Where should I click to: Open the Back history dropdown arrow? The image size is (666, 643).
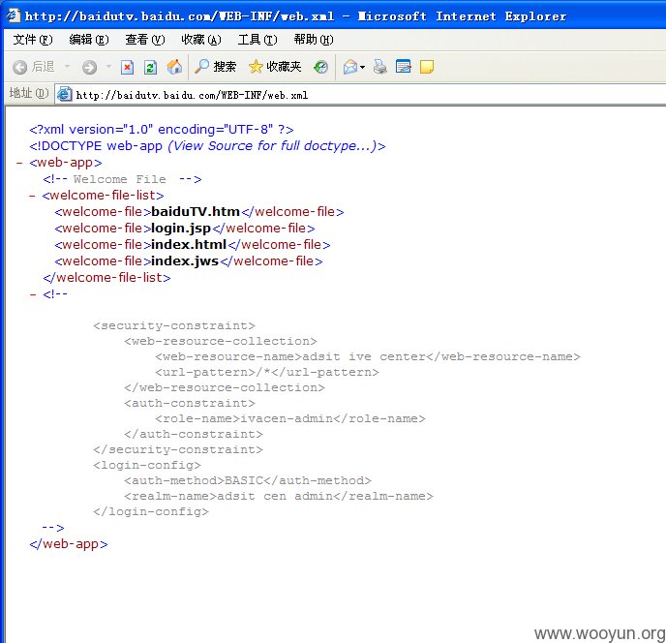[x=67, y=67]
